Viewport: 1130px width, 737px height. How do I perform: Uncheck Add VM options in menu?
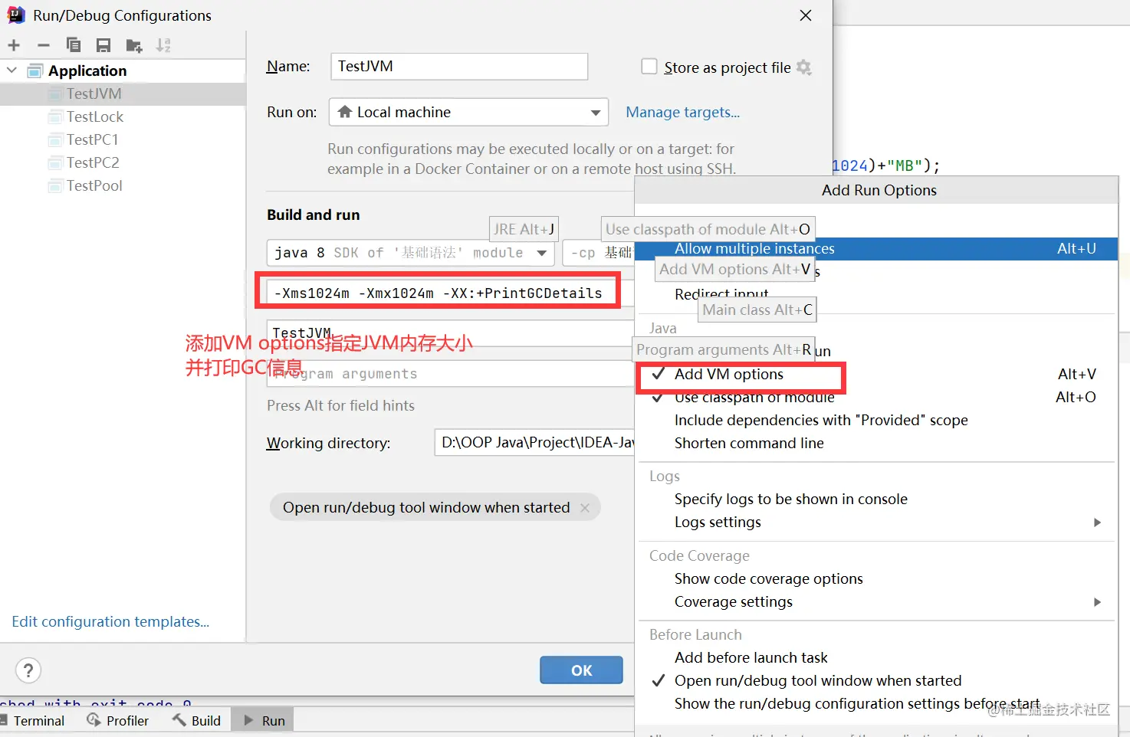click(x=876, y=374)
